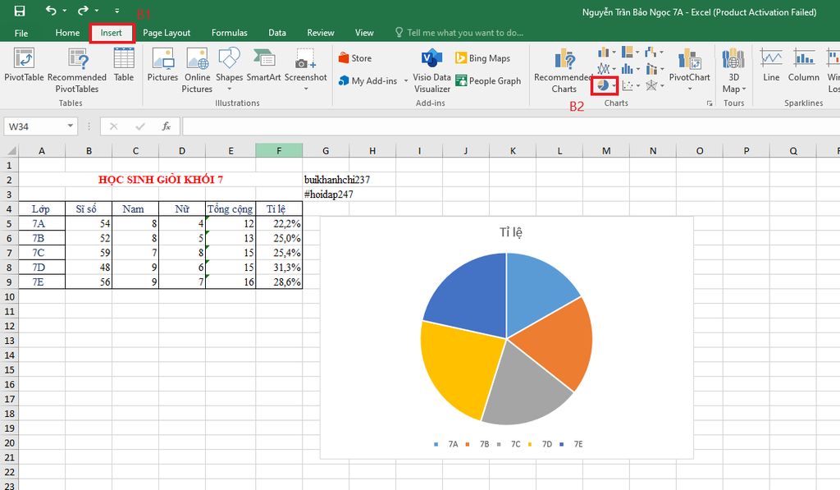Click the Undo arrow icon
Screen dimensions: 840x490
click(51, 10)
